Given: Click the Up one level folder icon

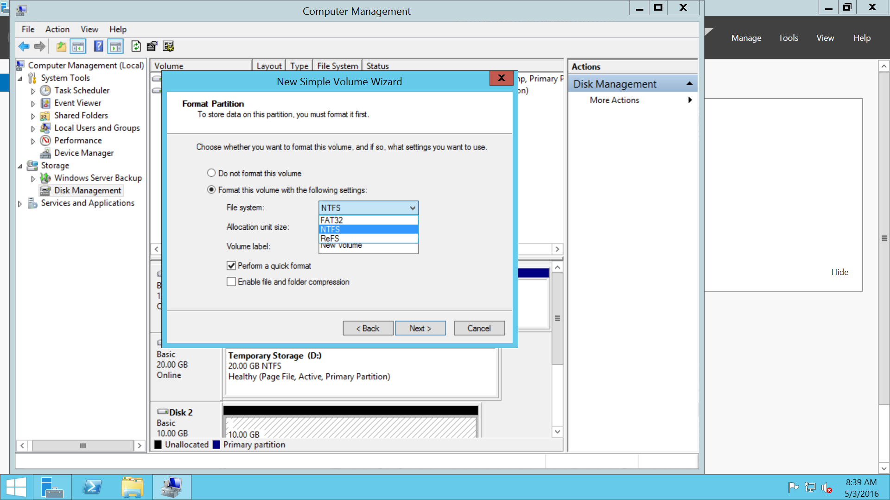Looking at the screenshot, I should pyautogui.click(x=61, y=46).
